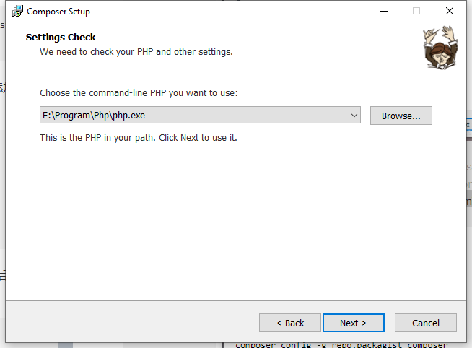
Task: Click the "We need to check your PHP" description
Action: (136, 52)
